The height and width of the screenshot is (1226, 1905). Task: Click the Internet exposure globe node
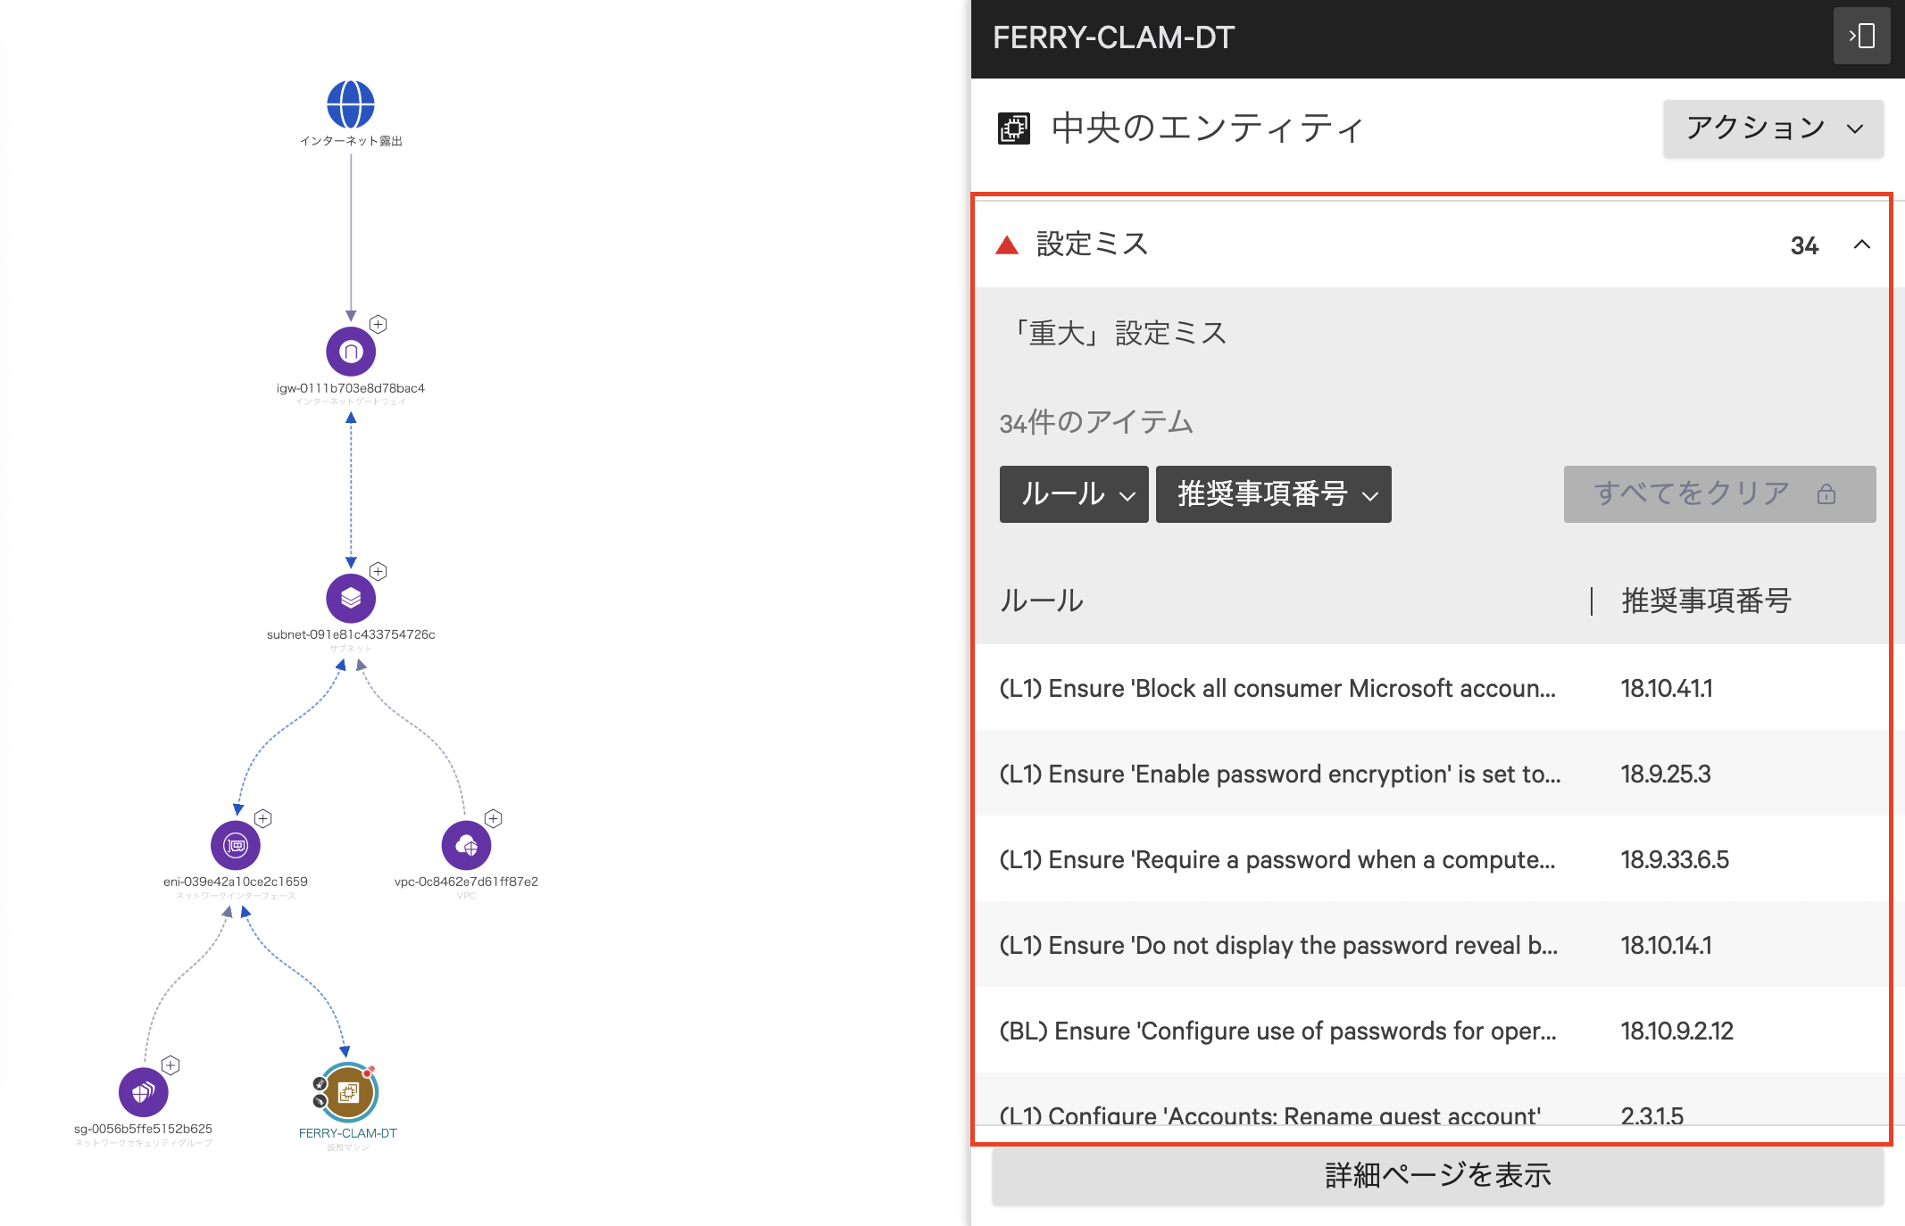[351, 104]
